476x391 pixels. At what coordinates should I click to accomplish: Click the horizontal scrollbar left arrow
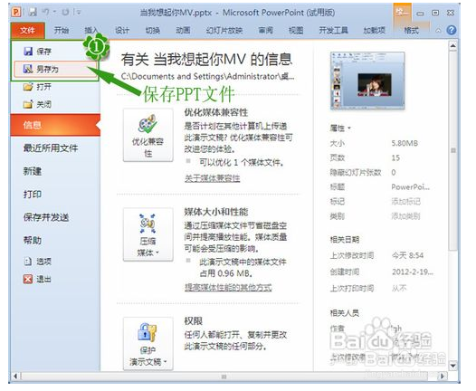tap(15, 377)
